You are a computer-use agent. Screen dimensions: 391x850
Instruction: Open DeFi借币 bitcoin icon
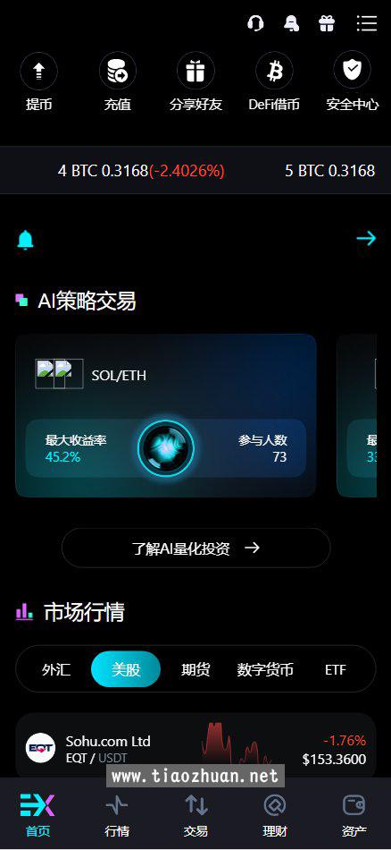pos(274,71)
